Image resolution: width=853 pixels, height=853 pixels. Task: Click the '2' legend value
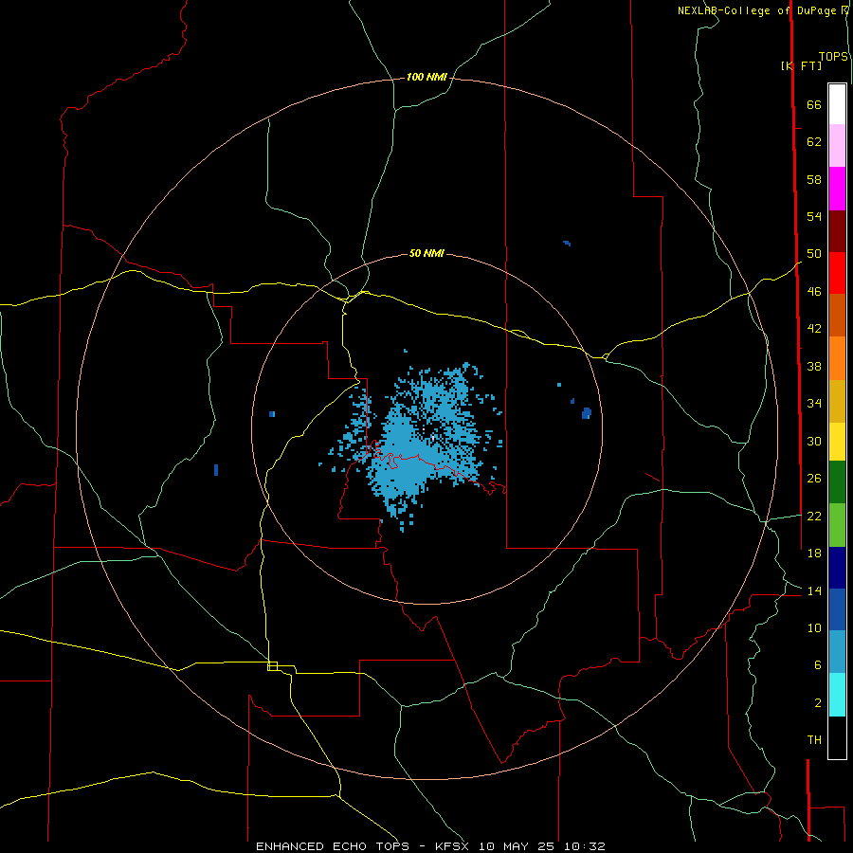tap(817, 703)
